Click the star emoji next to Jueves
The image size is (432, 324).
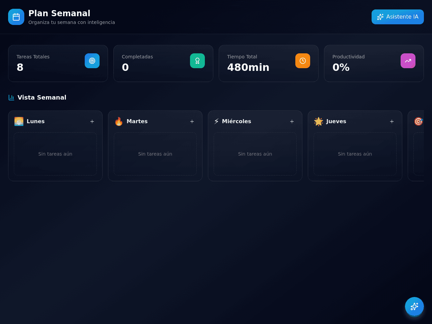[x=319, y=122]
